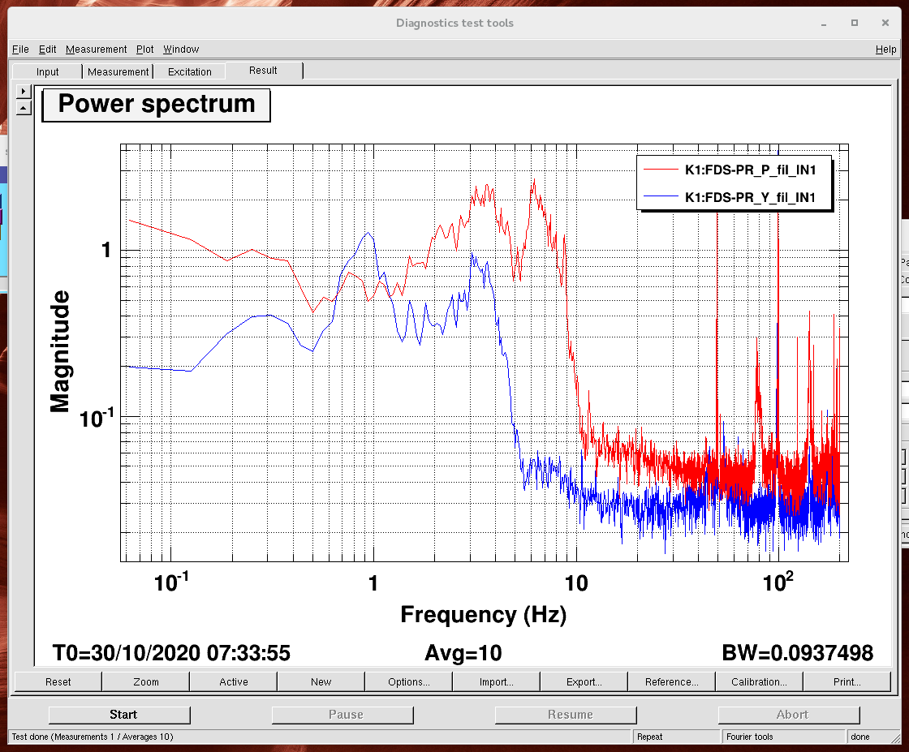The image size is (909, 752).
Task: Click the Reset plot button
Action: [58, 681]
